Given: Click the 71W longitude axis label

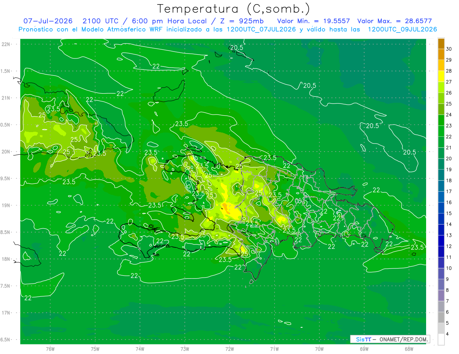Looking at the screenshot, I should click(274, 349).
